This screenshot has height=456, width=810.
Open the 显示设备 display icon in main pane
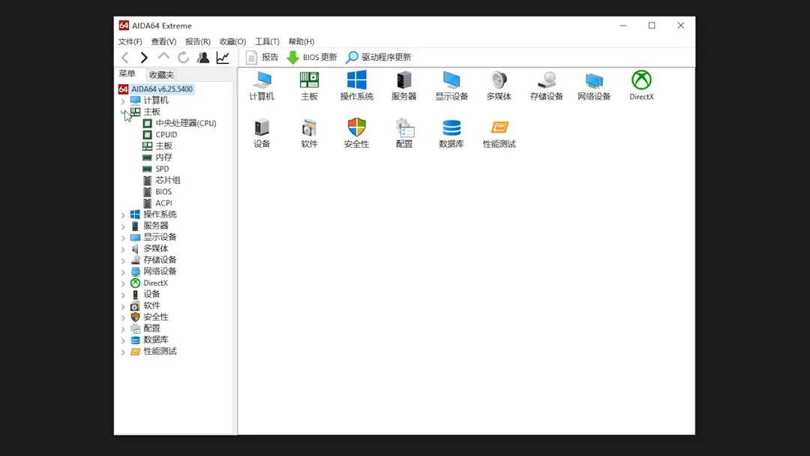tap(451, 85)
